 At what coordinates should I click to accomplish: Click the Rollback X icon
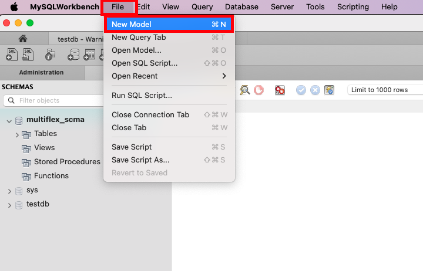315,90
